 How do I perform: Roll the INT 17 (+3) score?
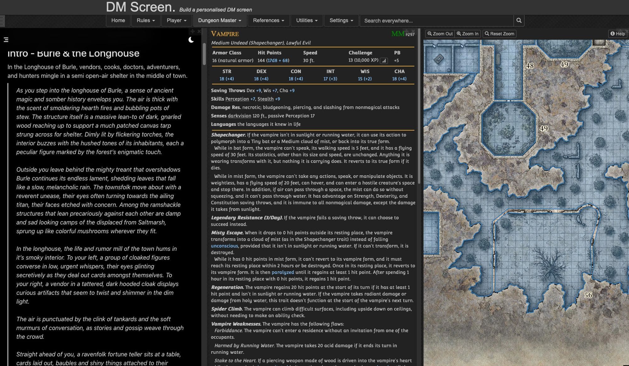click(330, 79)
